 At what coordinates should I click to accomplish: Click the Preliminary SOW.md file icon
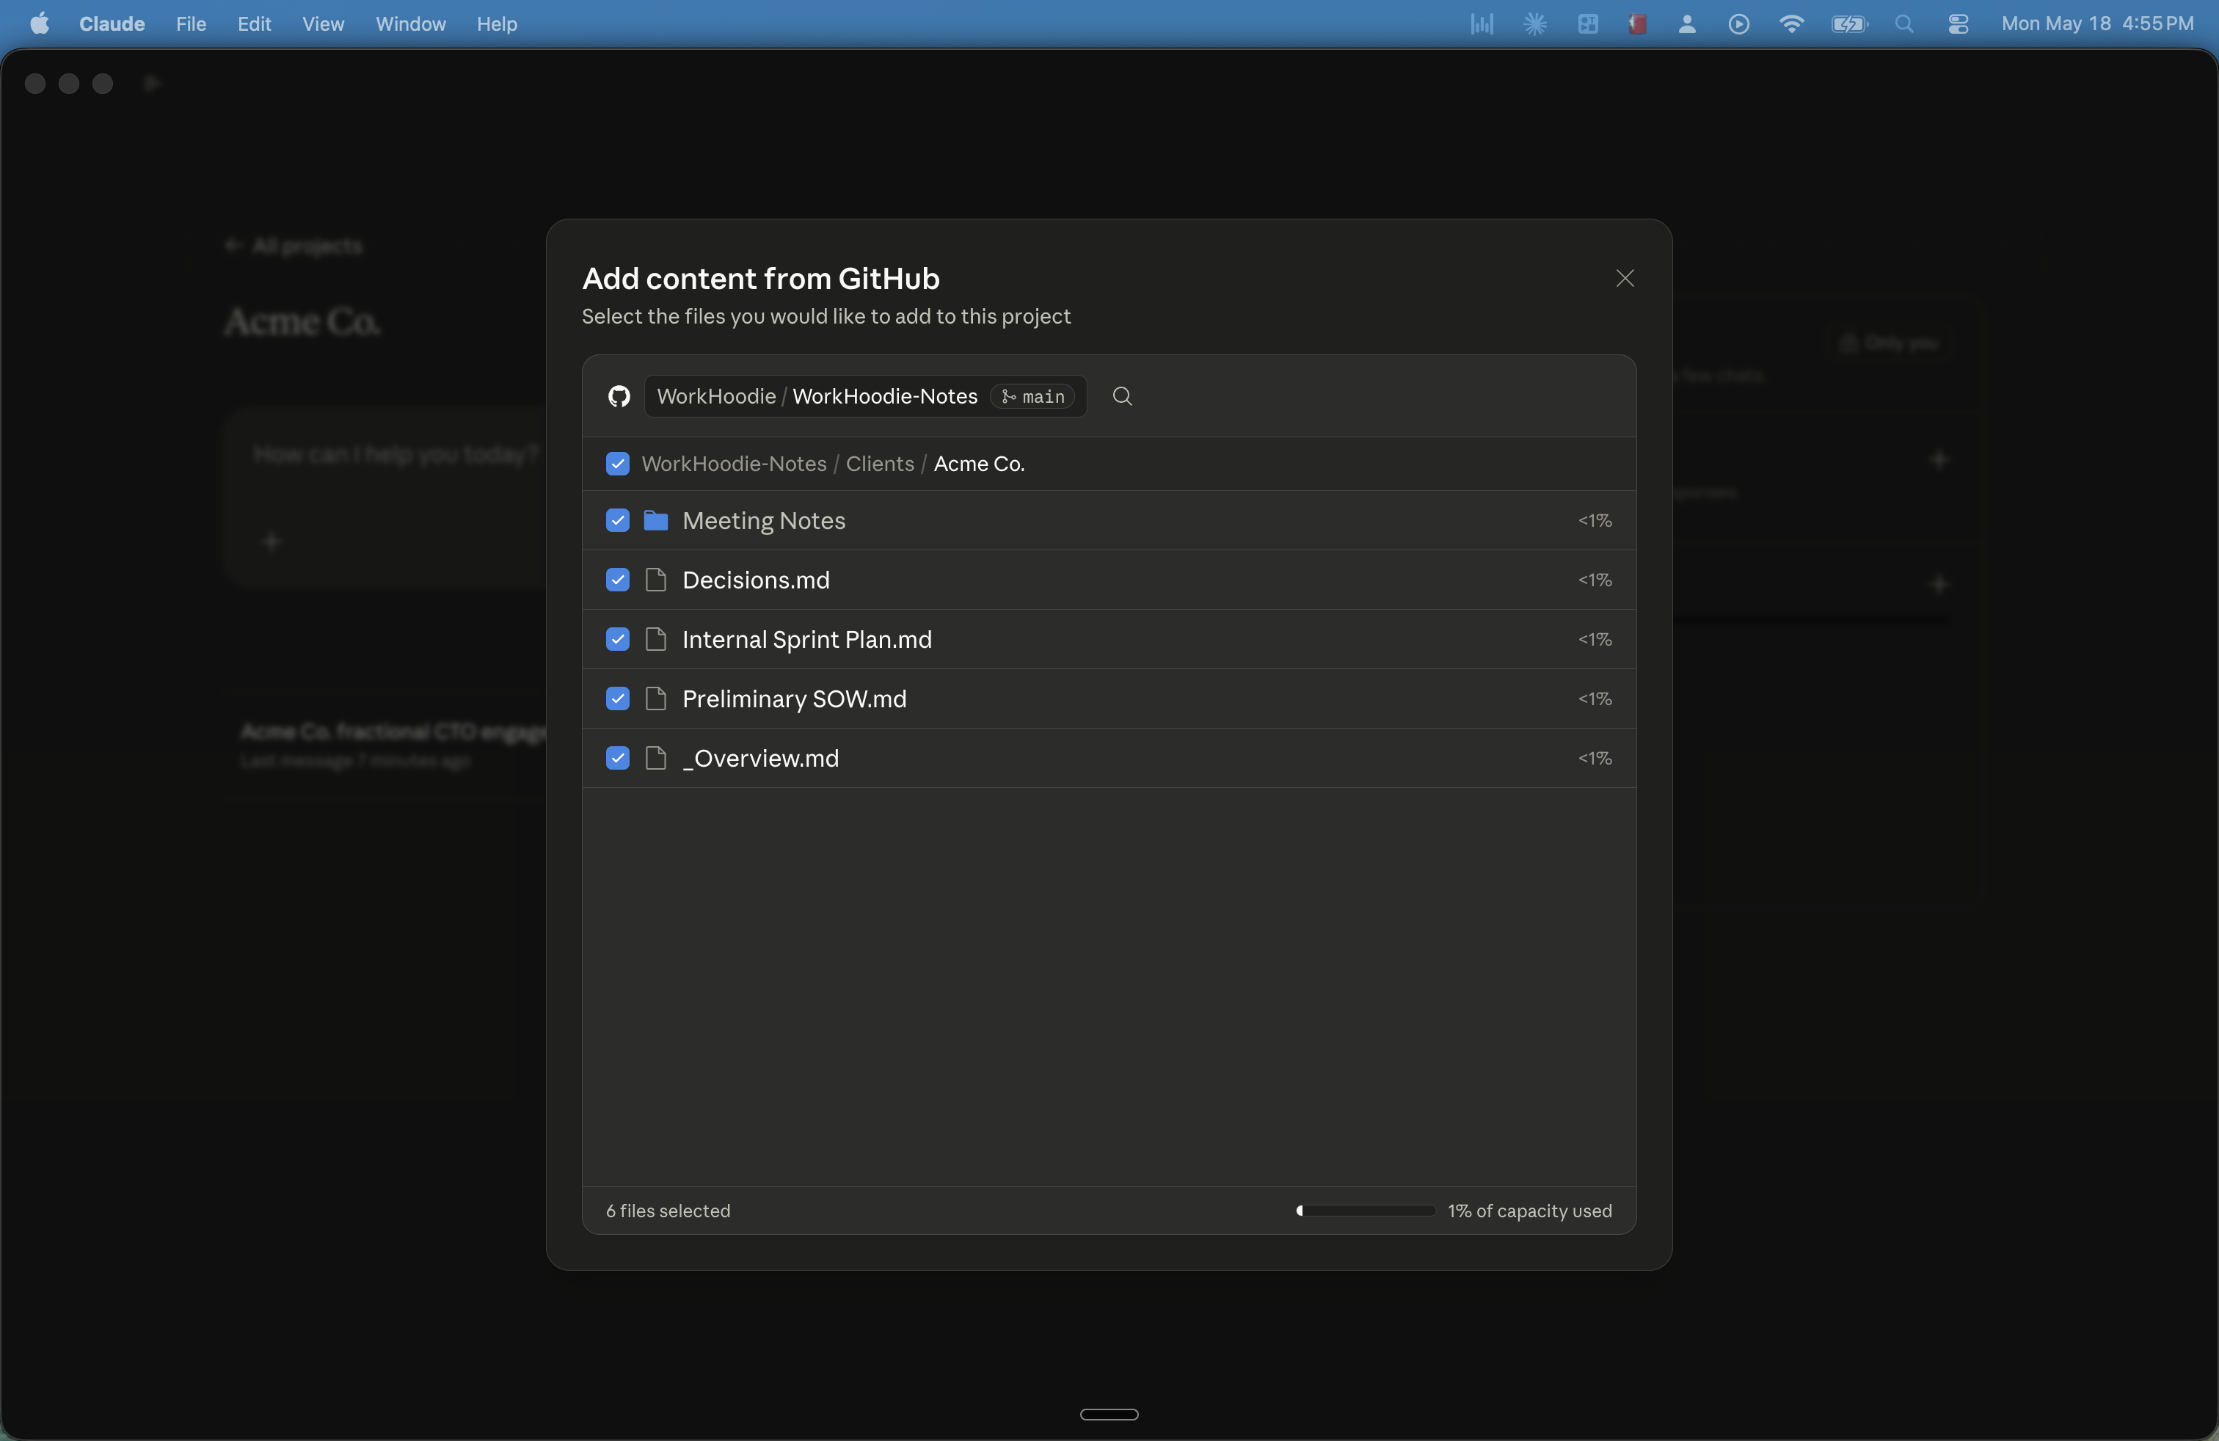pos(655,699)
